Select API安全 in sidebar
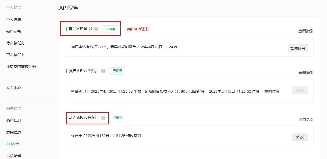The image size is (327, 159). (x=13, y=144)
